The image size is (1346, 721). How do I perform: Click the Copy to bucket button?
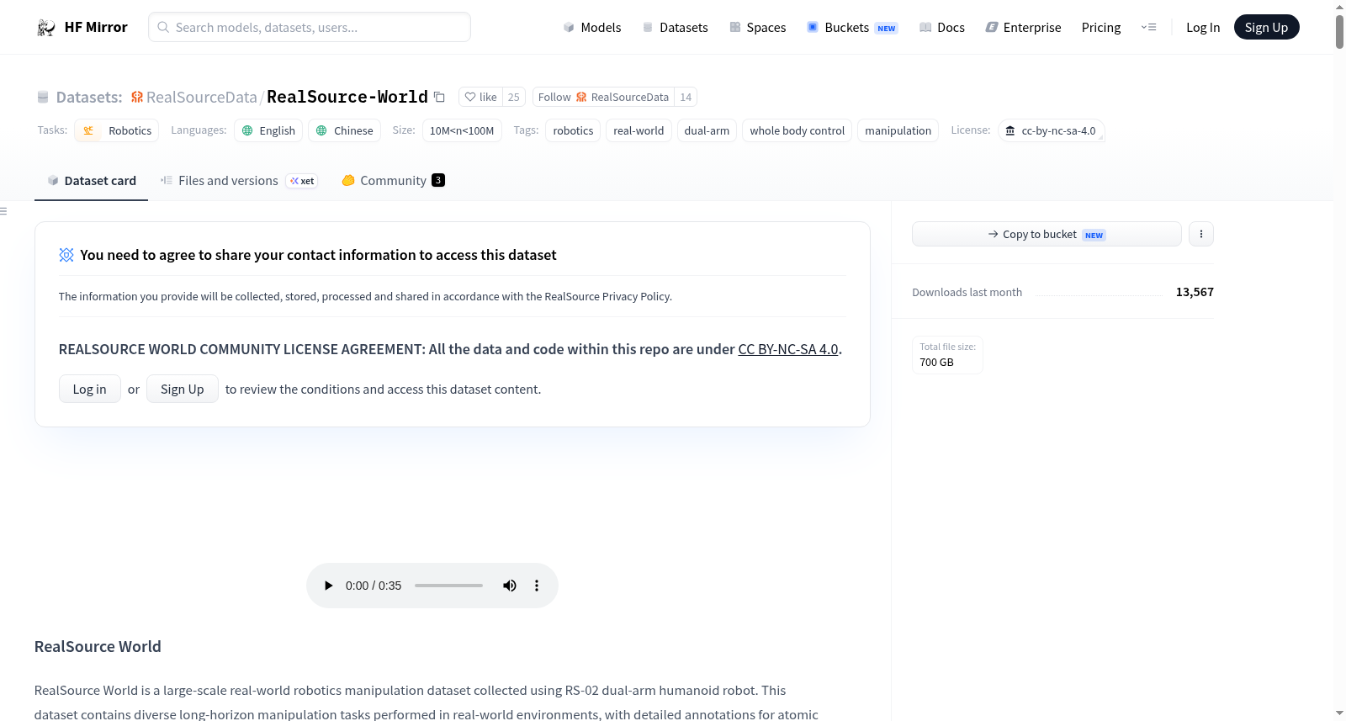1047,234
